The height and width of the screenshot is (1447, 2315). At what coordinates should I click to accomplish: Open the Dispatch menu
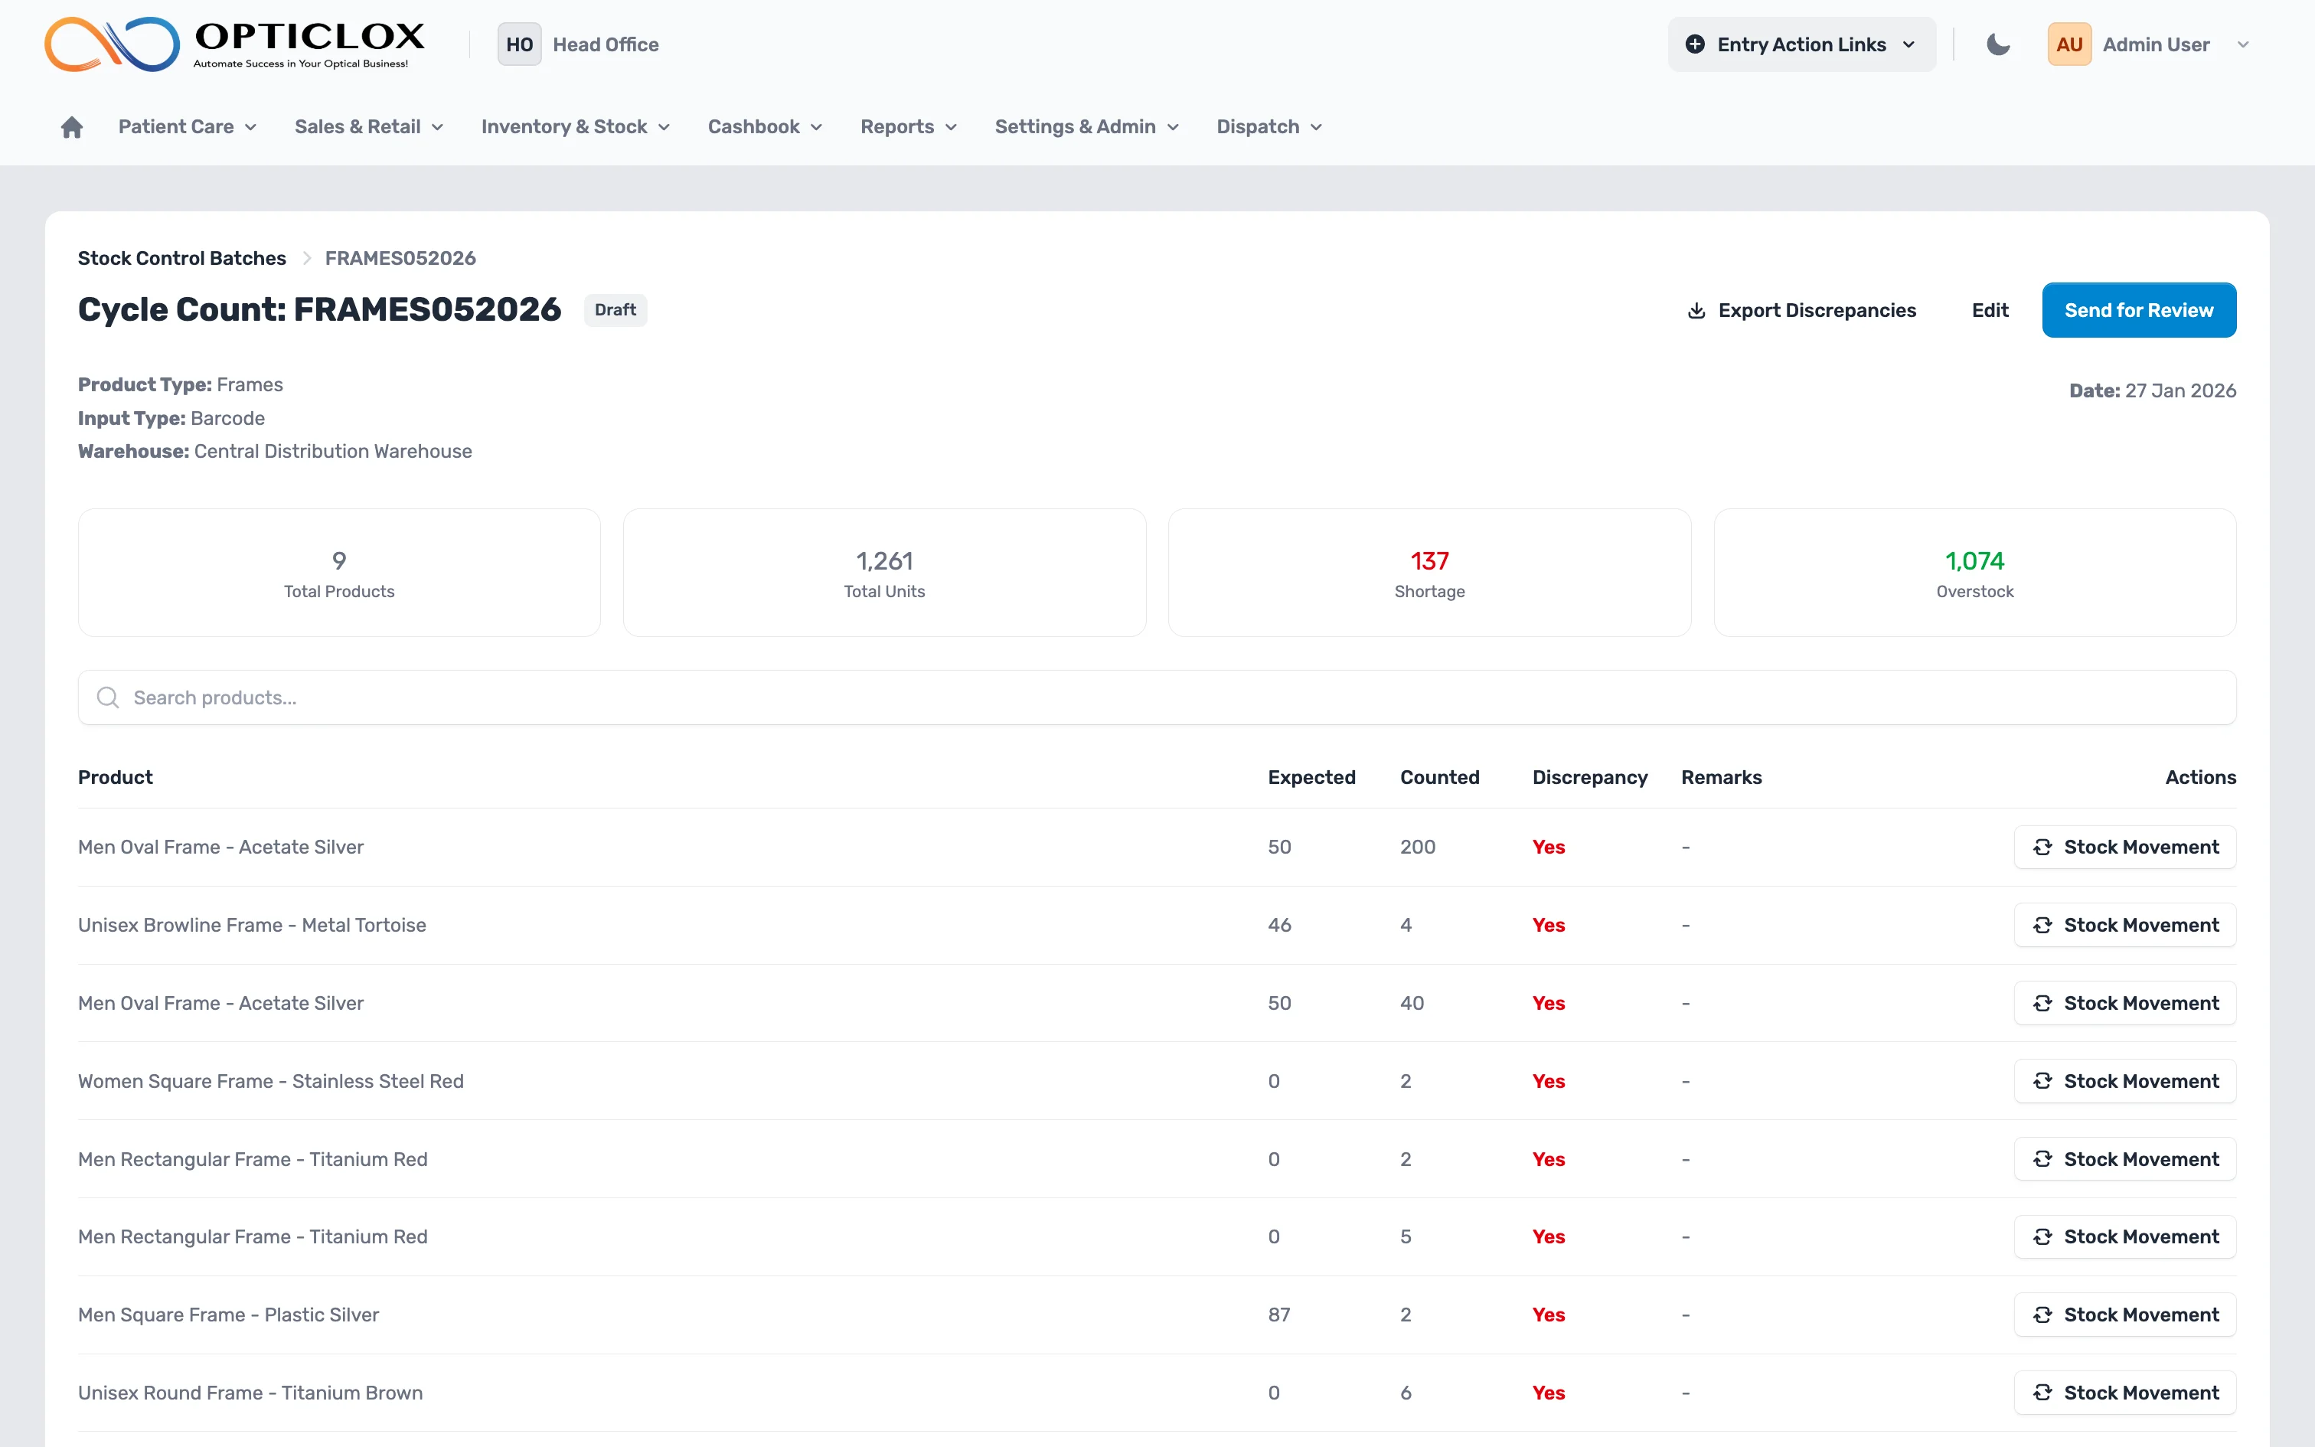[1269, 127]
